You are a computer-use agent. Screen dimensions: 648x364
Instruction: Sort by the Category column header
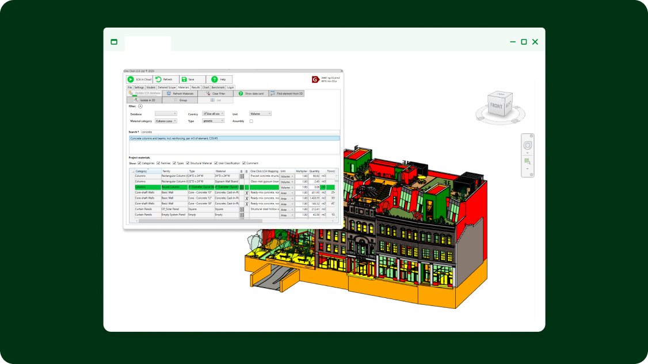(x=147, y=171)
